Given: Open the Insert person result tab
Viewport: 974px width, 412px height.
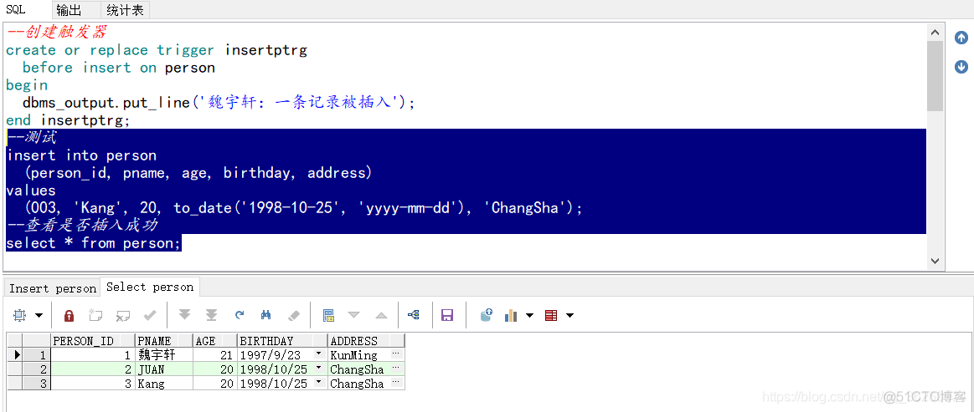Looking at the screenshot, I should 53,288.
